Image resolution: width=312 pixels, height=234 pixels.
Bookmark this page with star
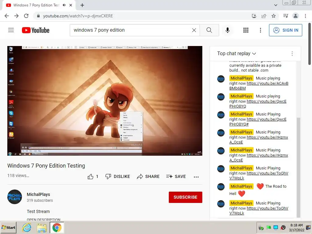(274, 16)
